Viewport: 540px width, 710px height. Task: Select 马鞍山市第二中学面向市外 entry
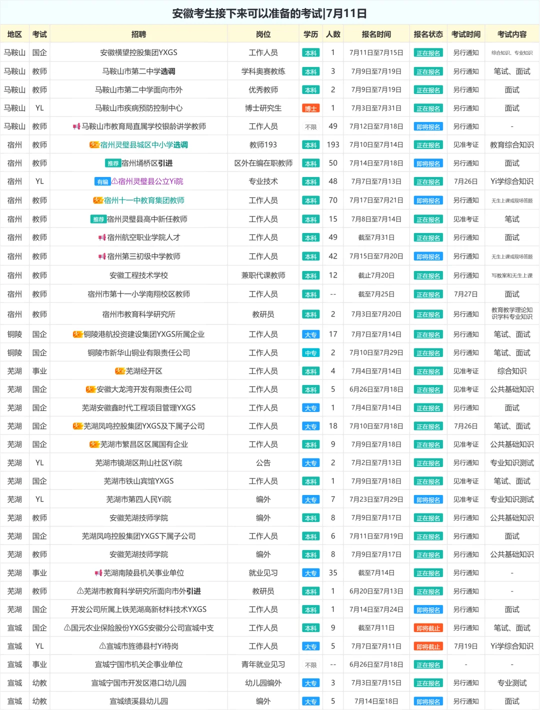(138, 90)
